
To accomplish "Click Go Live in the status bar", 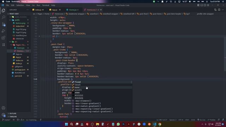I will click(x=201, y=120).
